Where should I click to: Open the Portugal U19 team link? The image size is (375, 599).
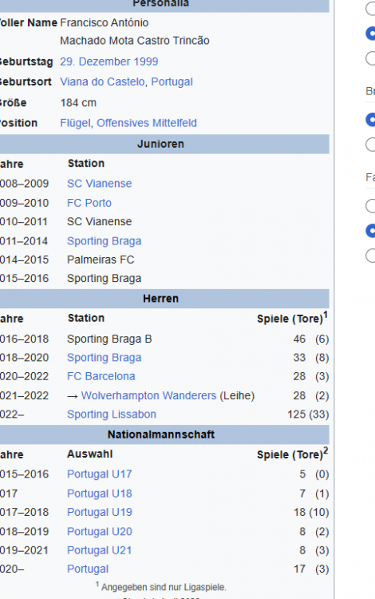click(100, 512)
